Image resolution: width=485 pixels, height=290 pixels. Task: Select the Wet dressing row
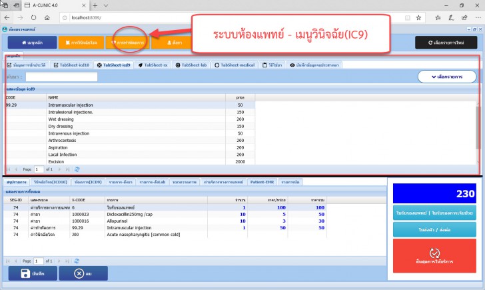[x=130, y=119]
